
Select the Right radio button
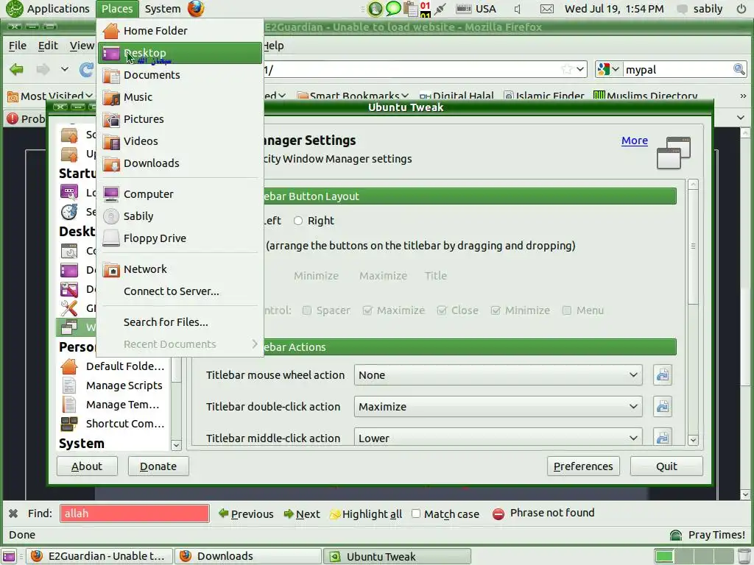(298, 221)
